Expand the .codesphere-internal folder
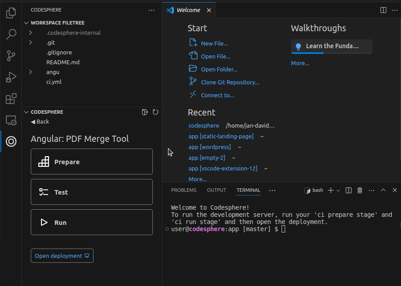The height and width of the screenshot is (286, 401). point(31,33)
